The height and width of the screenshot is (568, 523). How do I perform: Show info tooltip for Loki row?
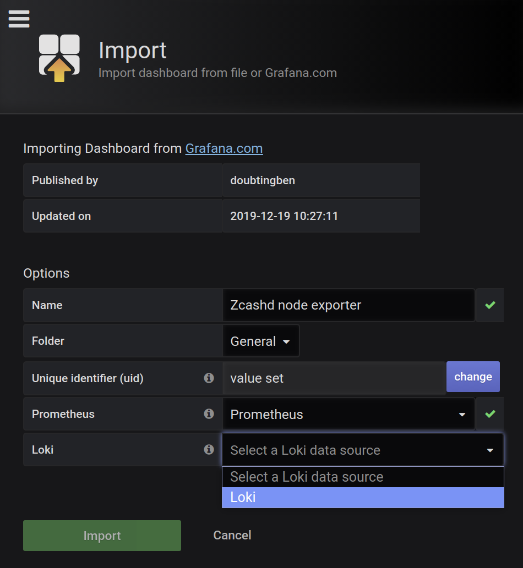click(209, 450)
